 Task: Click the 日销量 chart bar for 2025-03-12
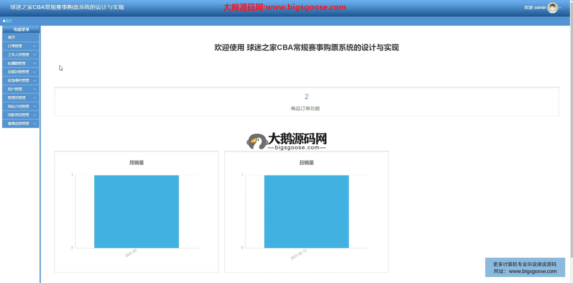(x=306, y=212)
